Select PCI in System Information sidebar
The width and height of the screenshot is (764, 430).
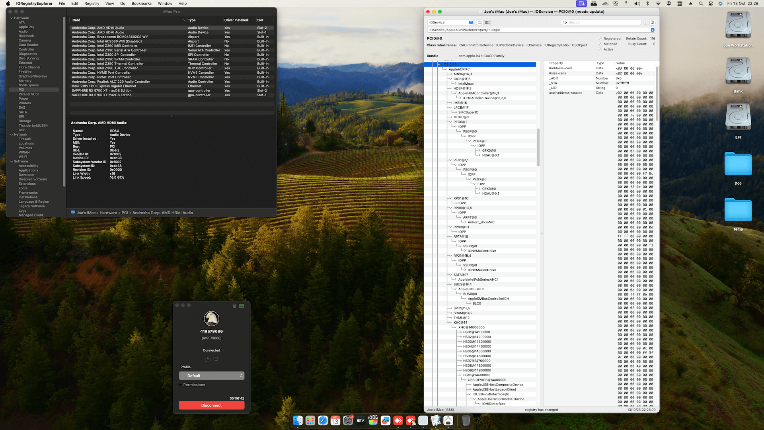21,90
